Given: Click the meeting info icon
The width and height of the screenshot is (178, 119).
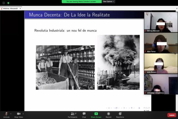Looking at the screenshot, I should click(4, 3).
